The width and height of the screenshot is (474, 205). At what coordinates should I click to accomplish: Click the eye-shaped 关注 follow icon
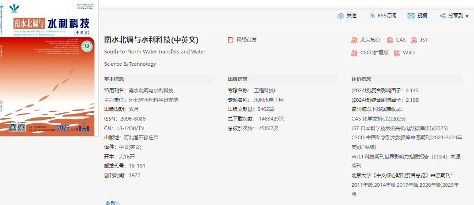(x=341, y=16)
